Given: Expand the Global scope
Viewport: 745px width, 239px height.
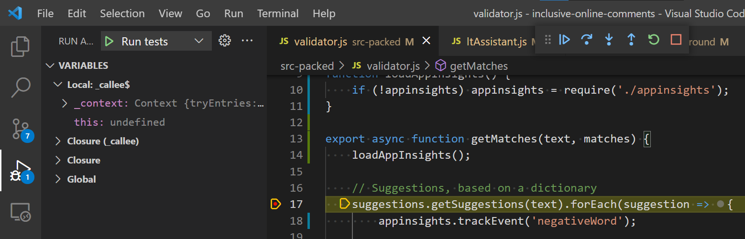Looking at the screenshot, I should point(58,179).
